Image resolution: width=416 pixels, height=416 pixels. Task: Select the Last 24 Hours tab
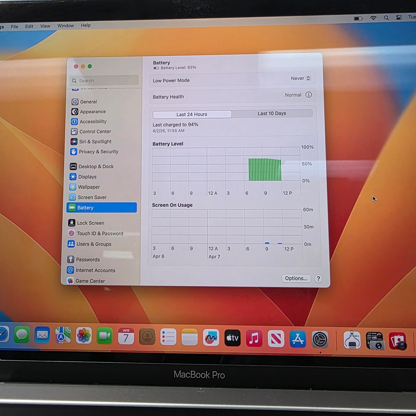191,114
